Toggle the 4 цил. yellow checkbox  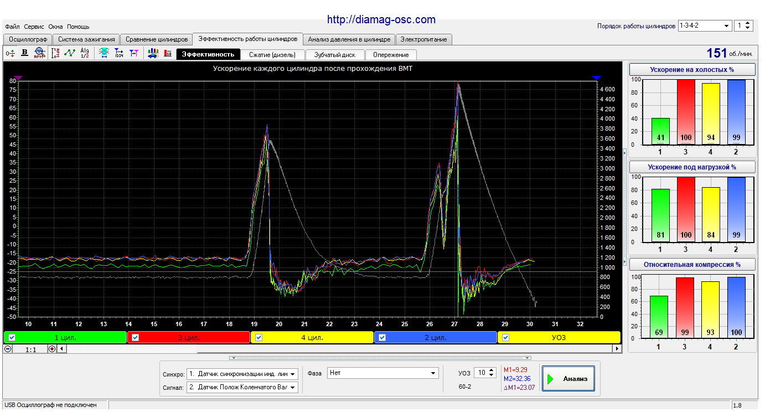click(x=259, y=337)
